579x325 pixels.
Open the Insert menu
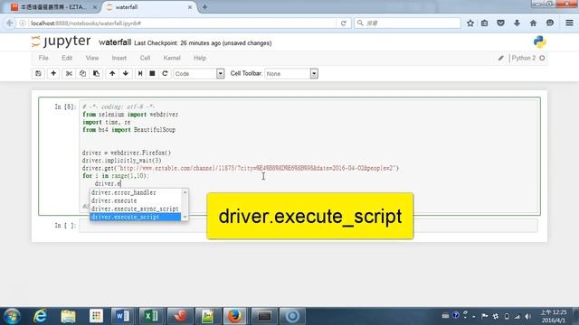pyautogui.click(x=119, y=58)
